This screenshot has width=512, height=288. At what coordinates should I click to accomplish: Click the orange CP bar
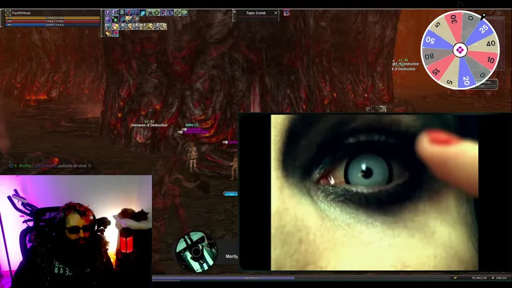tap(52, 18)
